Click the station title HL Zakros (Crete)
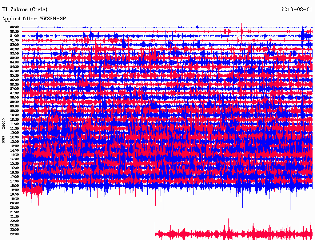Viewport: 315px width, 240px height. 25,10
